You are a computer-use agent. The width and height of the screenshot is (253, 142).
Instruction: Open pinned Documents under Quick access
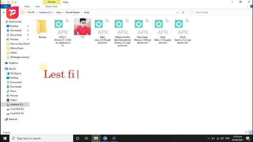tap(16, 35)
